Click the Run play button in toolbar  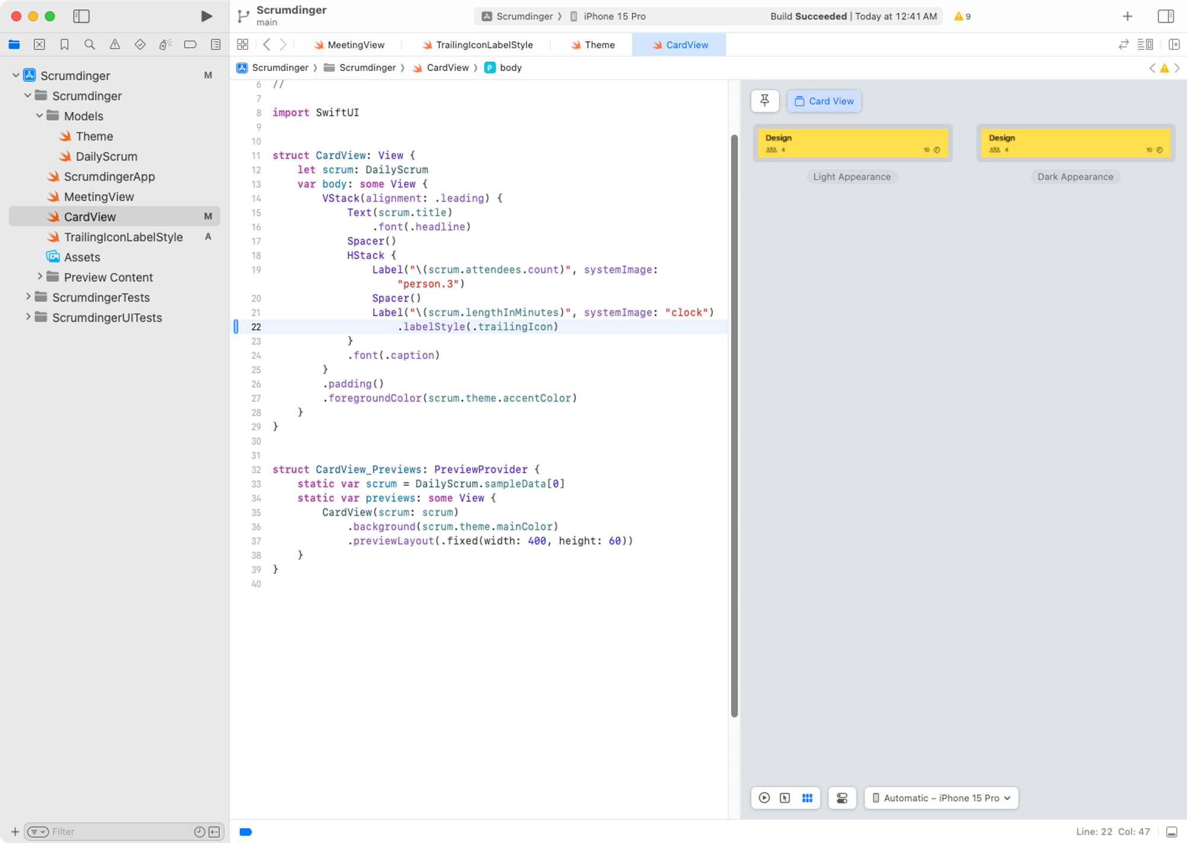[206, 16]
